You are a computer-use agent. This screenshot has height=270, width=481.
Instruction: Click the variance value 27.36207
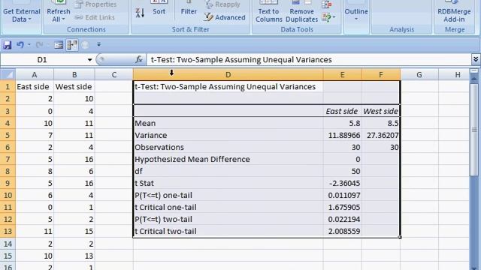(x=381, y=135)
